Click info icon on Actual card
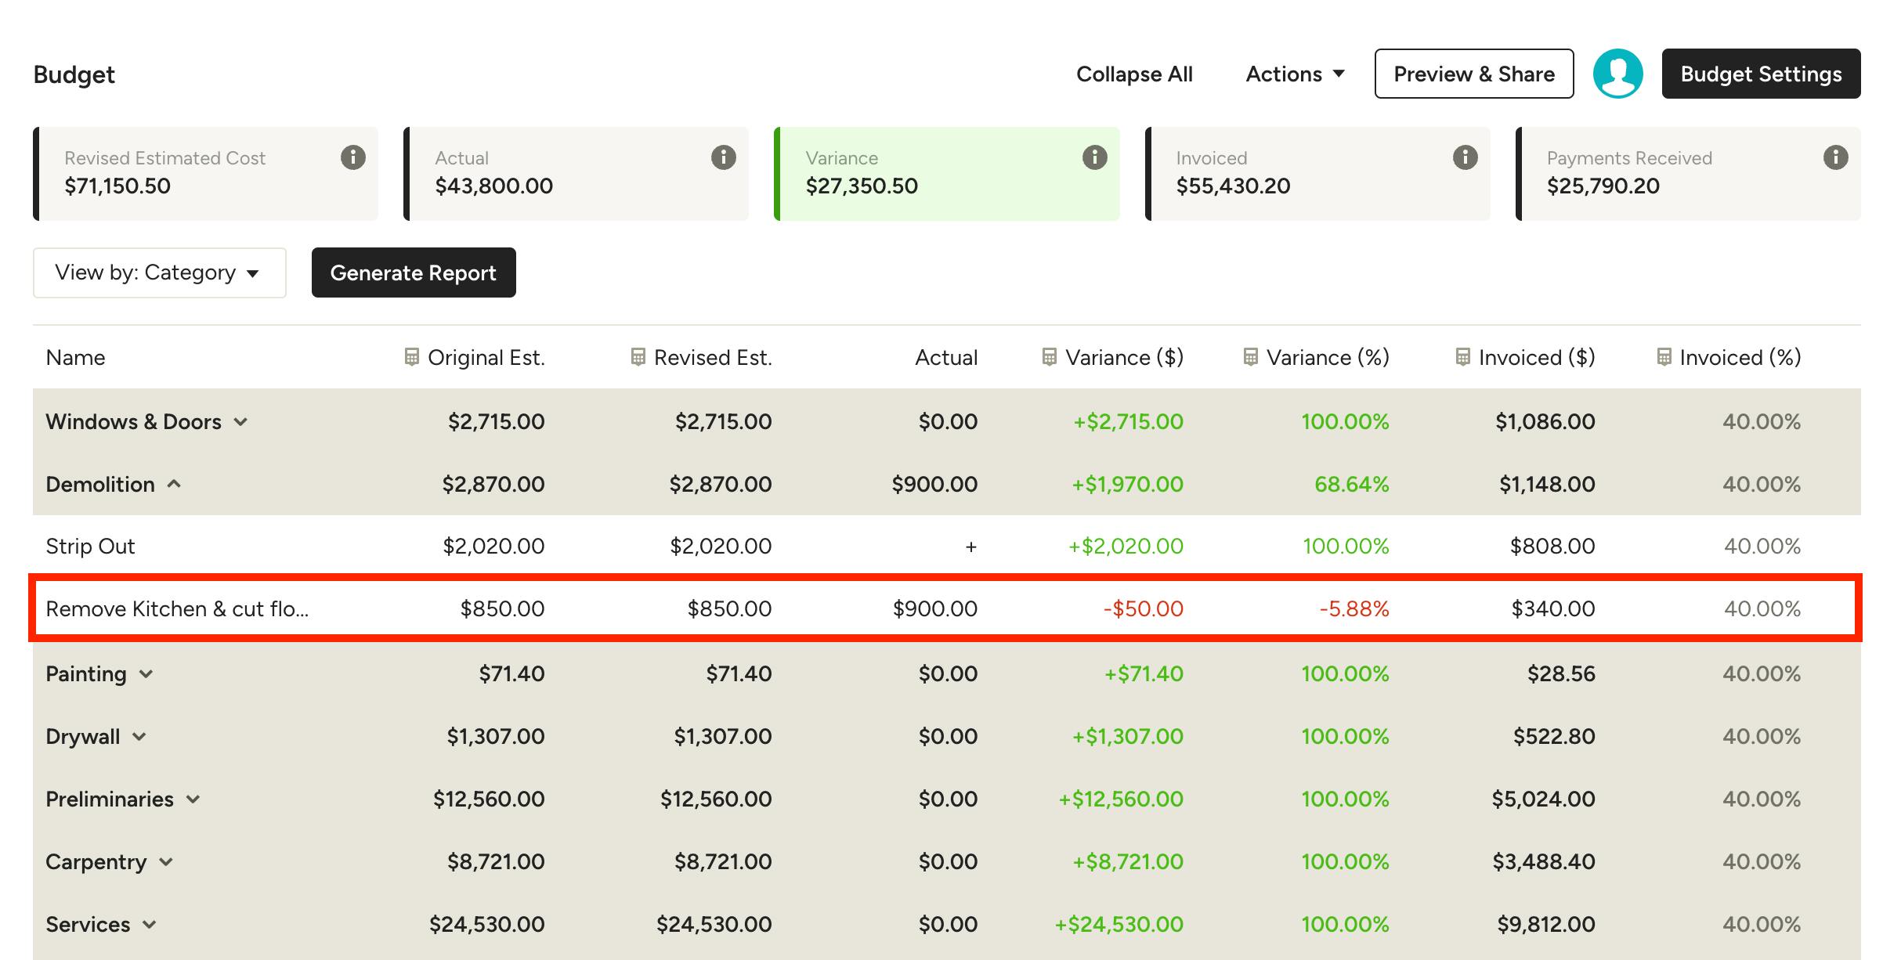 click(724, 157)
